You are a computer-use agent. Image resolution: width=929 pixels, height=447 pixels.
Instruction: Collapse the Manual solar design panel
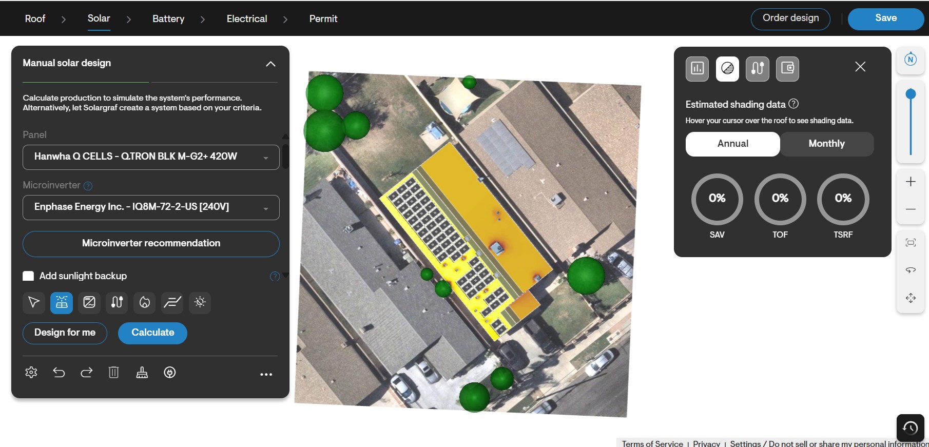pos(270,64)
